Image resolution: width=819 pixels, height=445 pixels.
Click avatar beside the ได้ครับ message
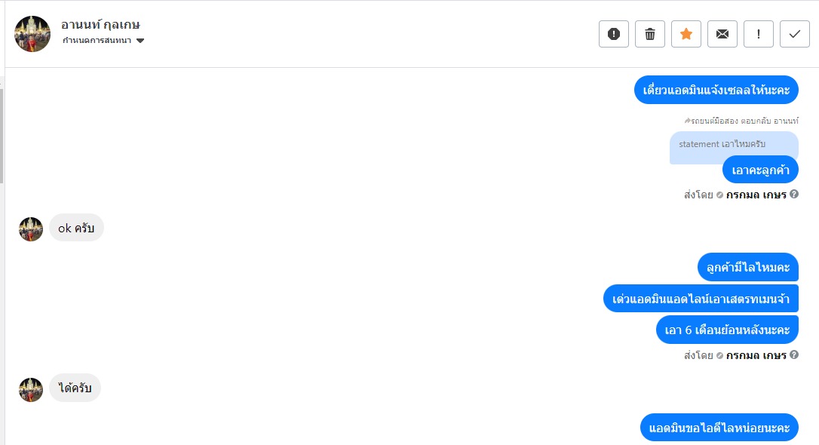31,389
